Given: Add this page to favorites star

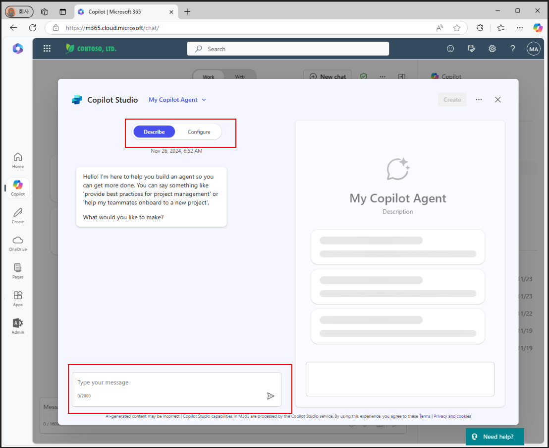Looking at the screenshot, I should [x=456, y=28].
